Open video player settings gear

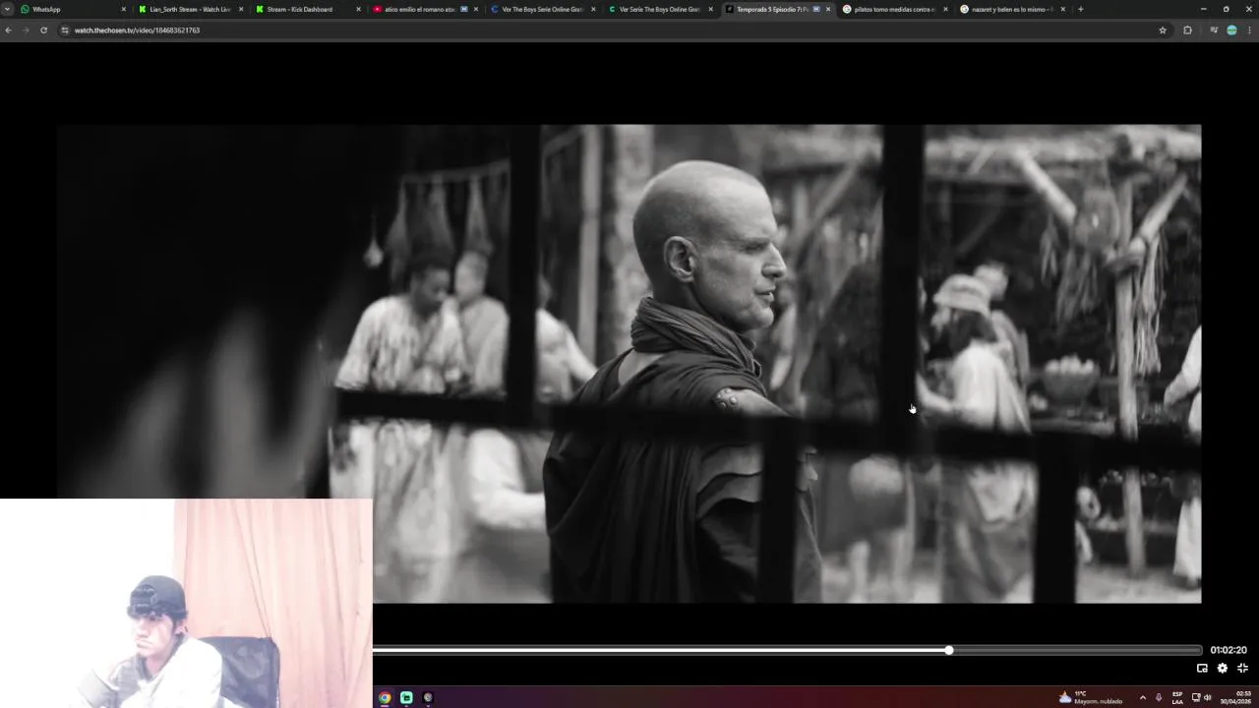tap(1223, 668)
